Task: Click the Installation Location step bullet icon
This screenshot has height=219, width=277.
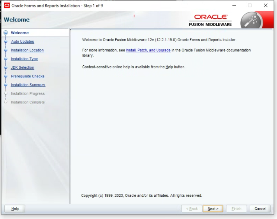Action: coord(6,50)
